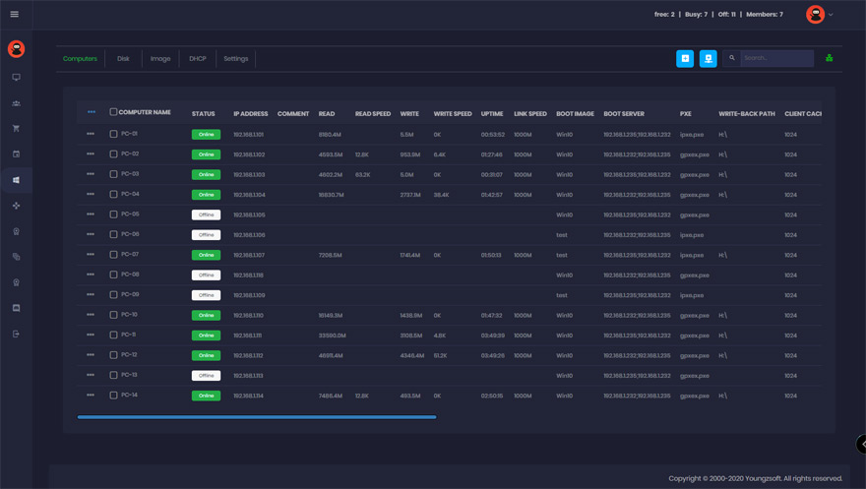Open the shopping cart icon in sidebar
This screenshot has height=489, width=866.
click(x=16, y=128)
